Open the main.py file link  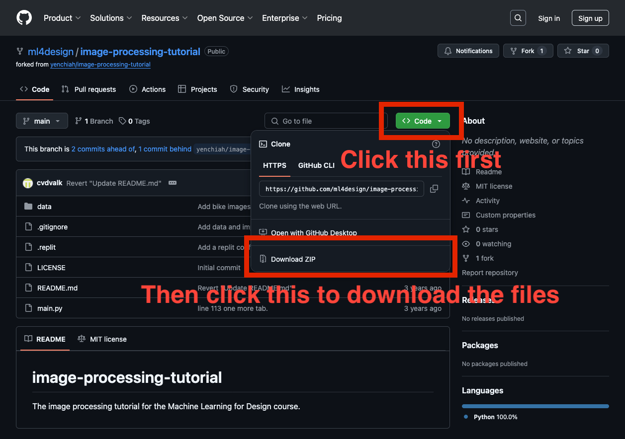coord(50,308)
